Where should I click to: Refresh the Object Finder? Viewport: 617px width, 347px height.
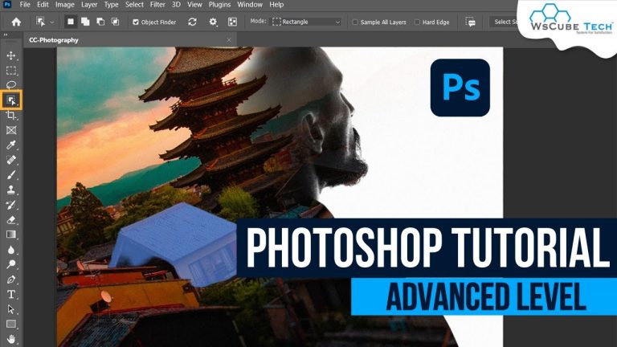(x=192, y=22)
